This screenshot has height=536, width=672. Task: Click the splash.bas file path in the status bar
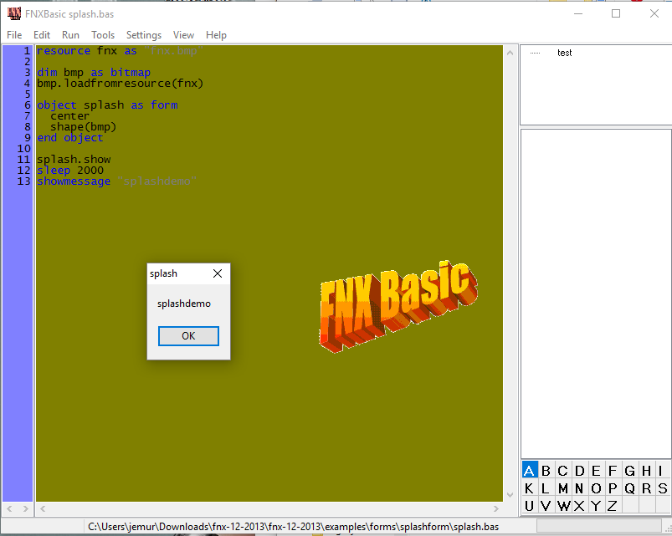(294, 526)
